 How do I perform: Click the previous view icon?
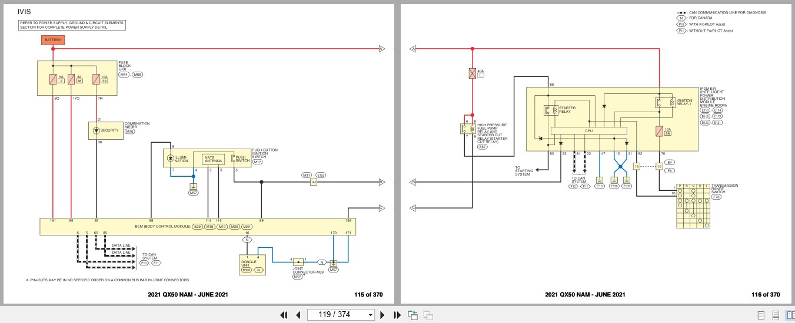click(413, 315)
